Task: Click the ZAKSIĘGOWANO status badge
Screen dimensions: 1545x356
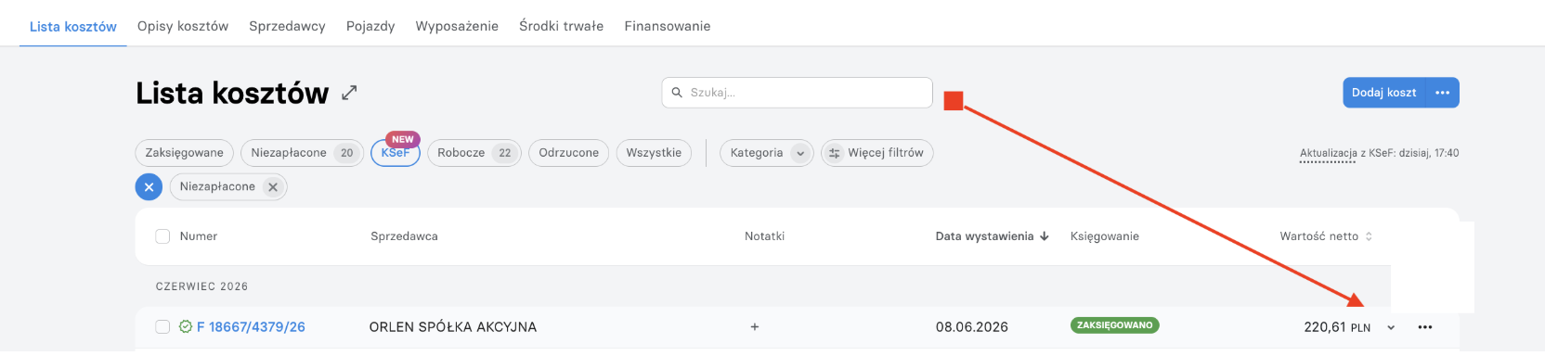Action: (x=1114, y=325)
